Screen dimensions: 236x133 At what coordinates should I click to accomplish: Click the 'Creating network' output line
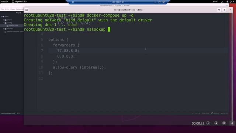click(x=88, y=20)
